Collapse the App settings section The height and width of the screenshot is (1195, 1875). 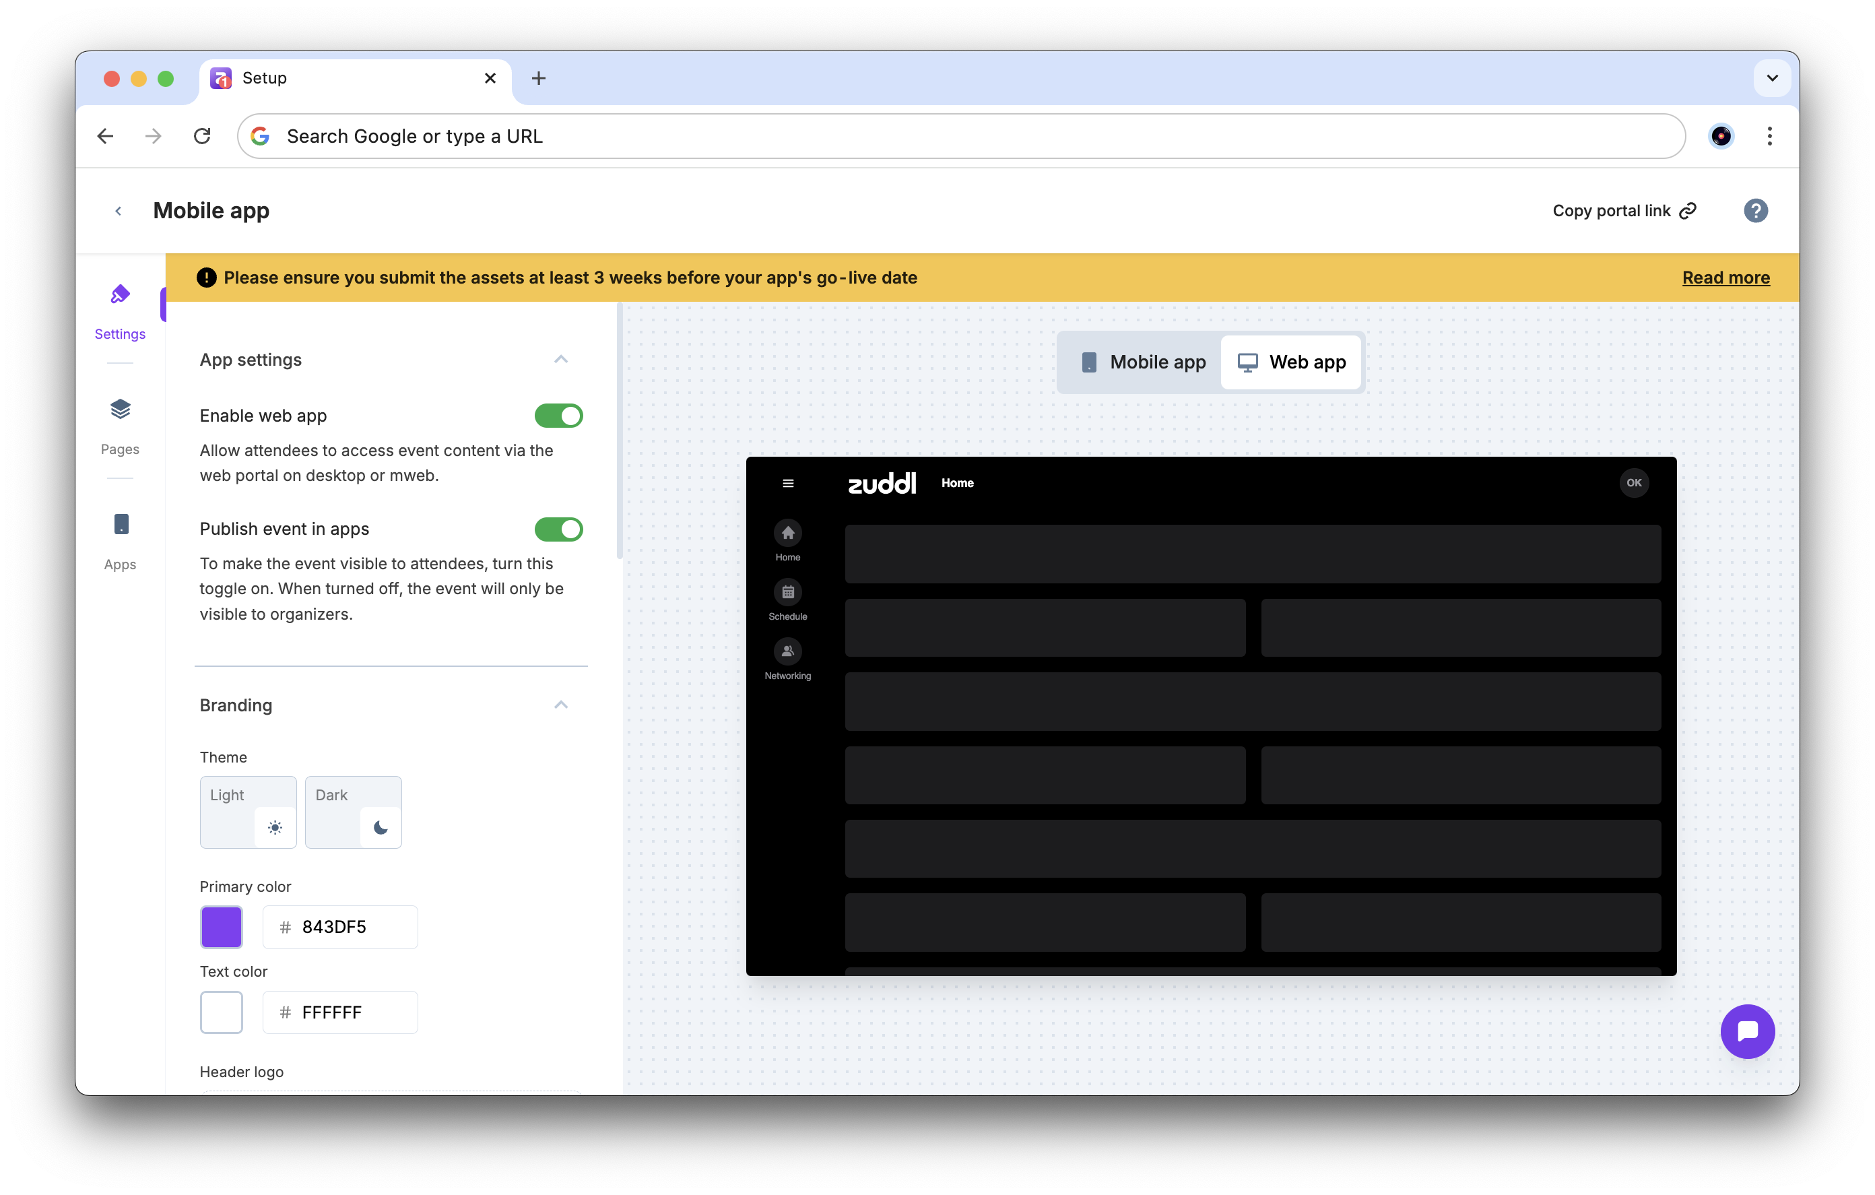click(x=560, y=359)
